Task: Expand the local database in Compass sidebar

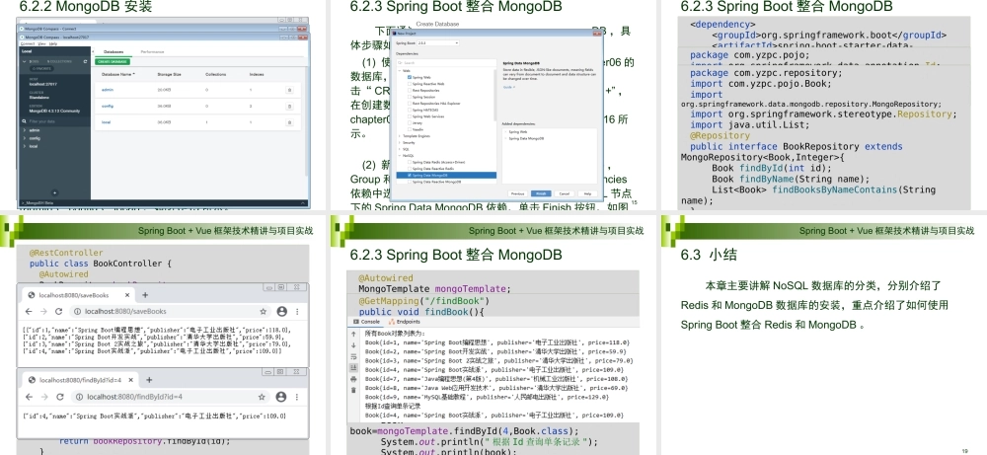Action: (25, 146)
